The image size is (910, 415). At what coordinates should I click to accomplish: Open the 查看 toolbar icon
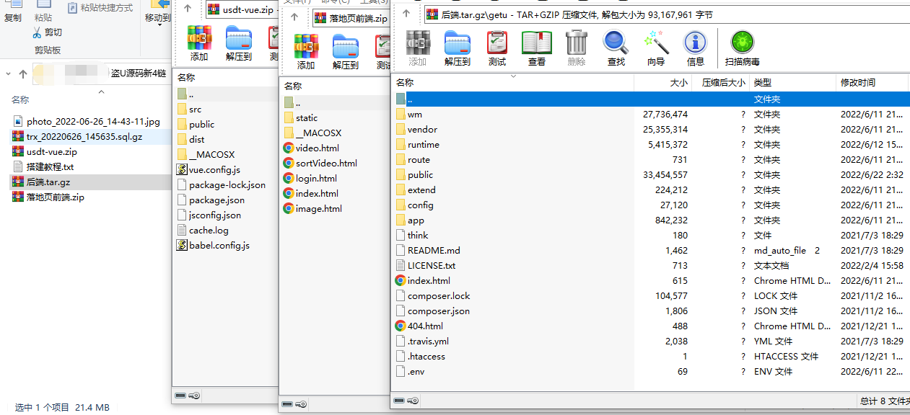click(x=536, y=48)
